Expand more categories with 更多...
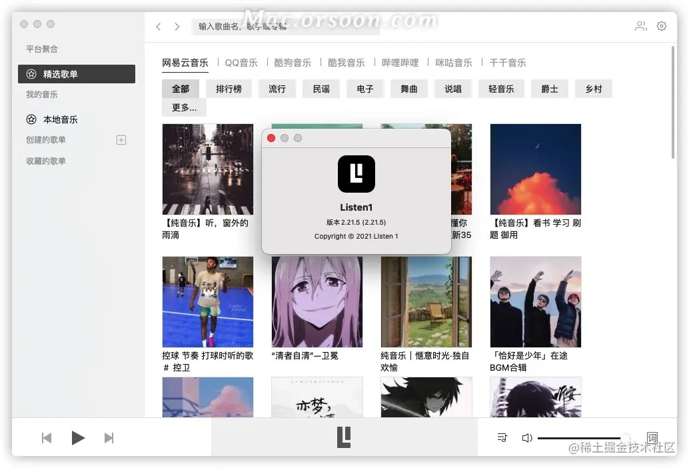 (184, 107)
